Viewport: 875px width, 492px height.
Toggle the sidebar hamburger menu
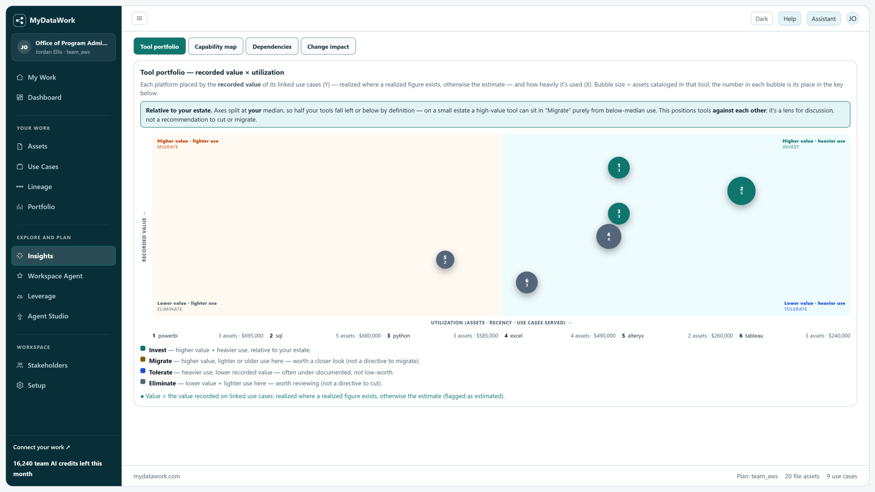coord(139,19)
